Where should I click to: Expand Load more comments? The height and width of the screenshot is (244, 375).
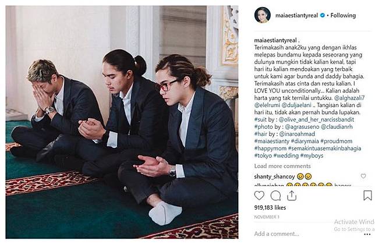[282, 166]
